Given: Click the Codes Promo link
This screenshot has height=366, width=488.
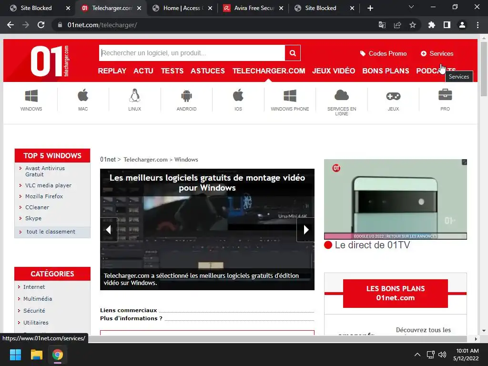Looking at the screenshot, I should click(x=384, y=53).
